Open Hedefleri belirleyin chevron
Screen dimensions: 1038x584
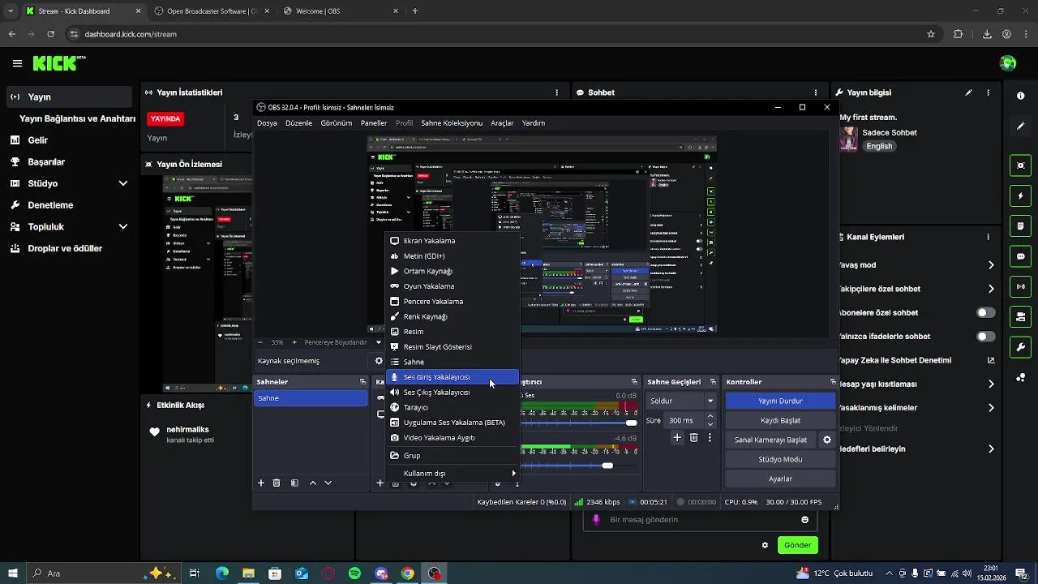pyautogui.click(x=991, y=449)
